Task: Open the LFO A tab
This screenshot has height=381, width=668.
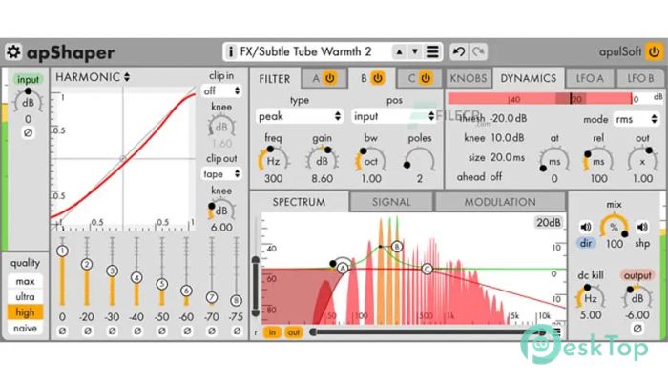Action: tap(590, 78)
